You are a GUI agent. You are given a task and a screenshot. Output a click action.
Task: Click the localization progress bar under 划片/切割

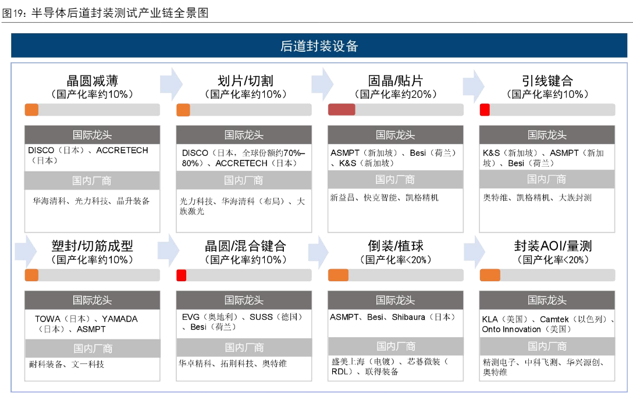pos(244,110)
